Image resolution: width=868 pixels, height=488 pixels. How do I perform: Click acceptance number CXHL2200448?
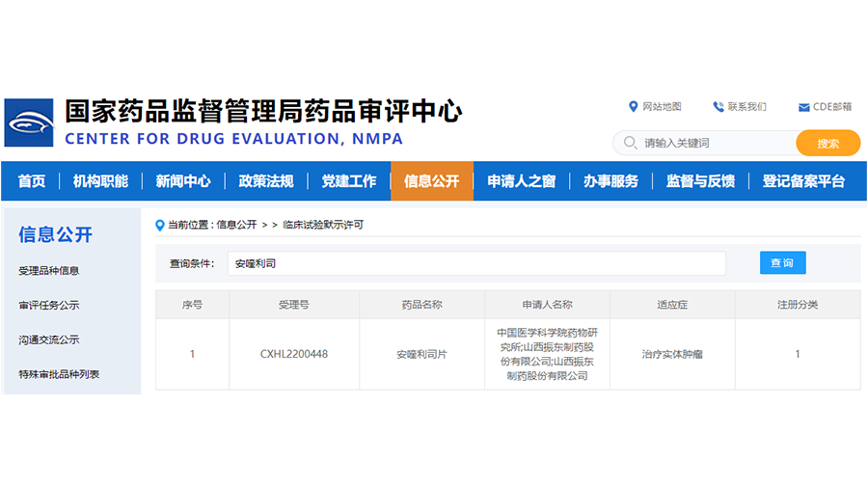(x=294, y=354)
